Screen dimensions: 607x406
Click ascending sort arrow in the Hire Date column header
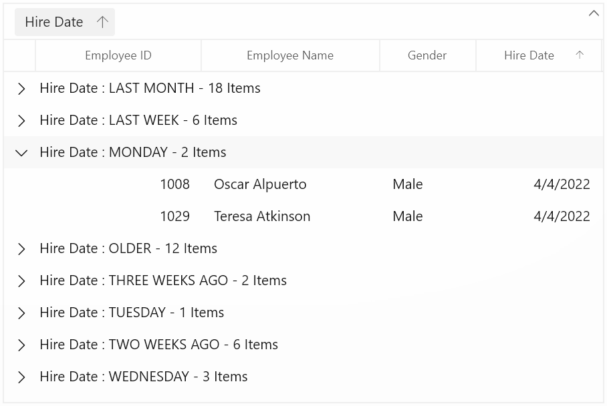tap(580, 55)
